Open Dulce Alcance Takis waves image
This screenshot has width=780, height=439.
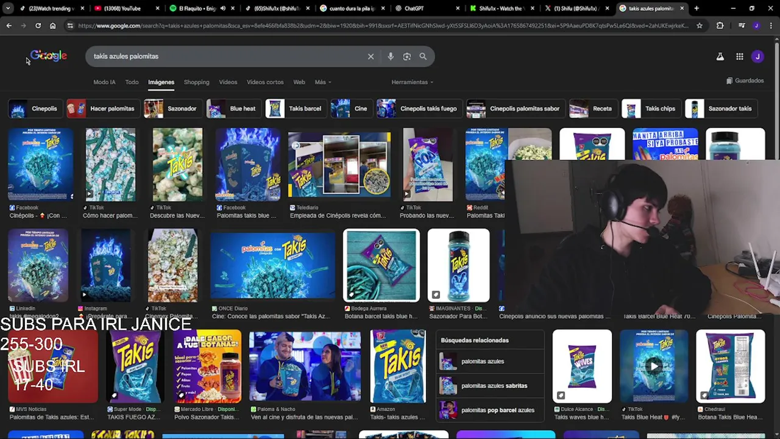pos(582,366)
